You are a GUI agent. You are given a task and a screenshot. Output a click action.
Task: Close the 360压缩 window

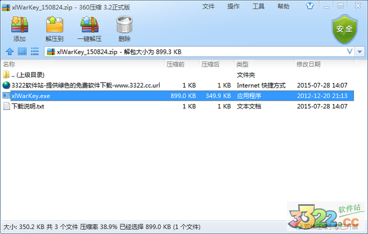[x=358, y=5]
